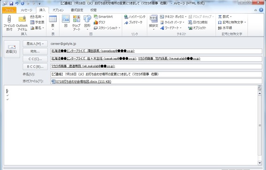This screenshot has height=170, width=266.
Task: Insert a ブックマーク
Action: [133, 22]
